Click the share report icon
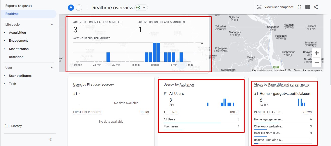 click(x=316, y=7)
